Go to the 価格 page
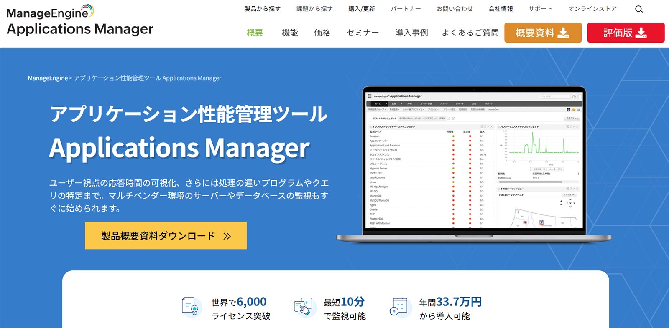669x328 pixels. [x=322, y=33]
